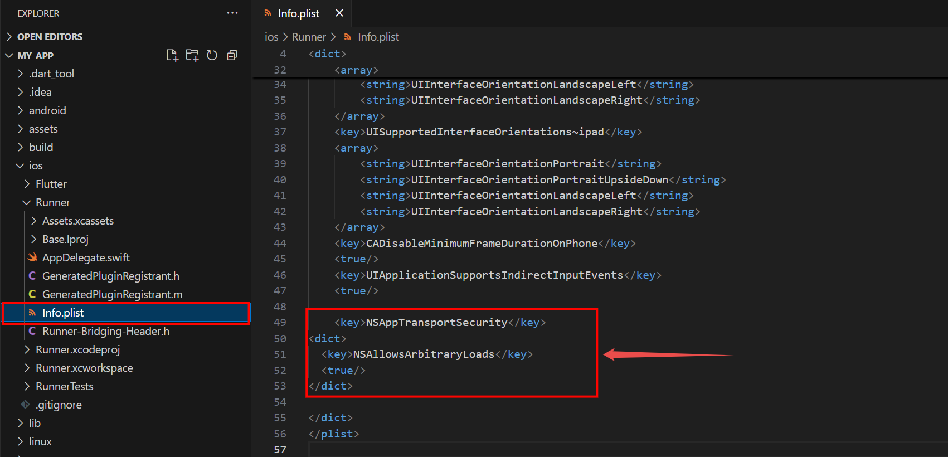Collapse all folders with the collapse icon

point(232,55)
